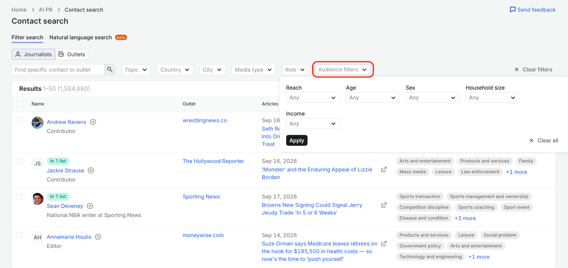Open The Hollywood Reporter outlet link
568x268 pixels.
[x=213, y=161]
